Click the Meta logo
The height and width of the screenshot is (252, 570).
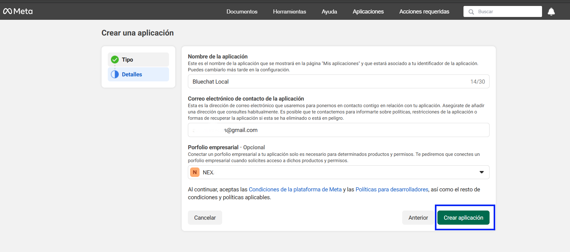(x=18, y=11)
